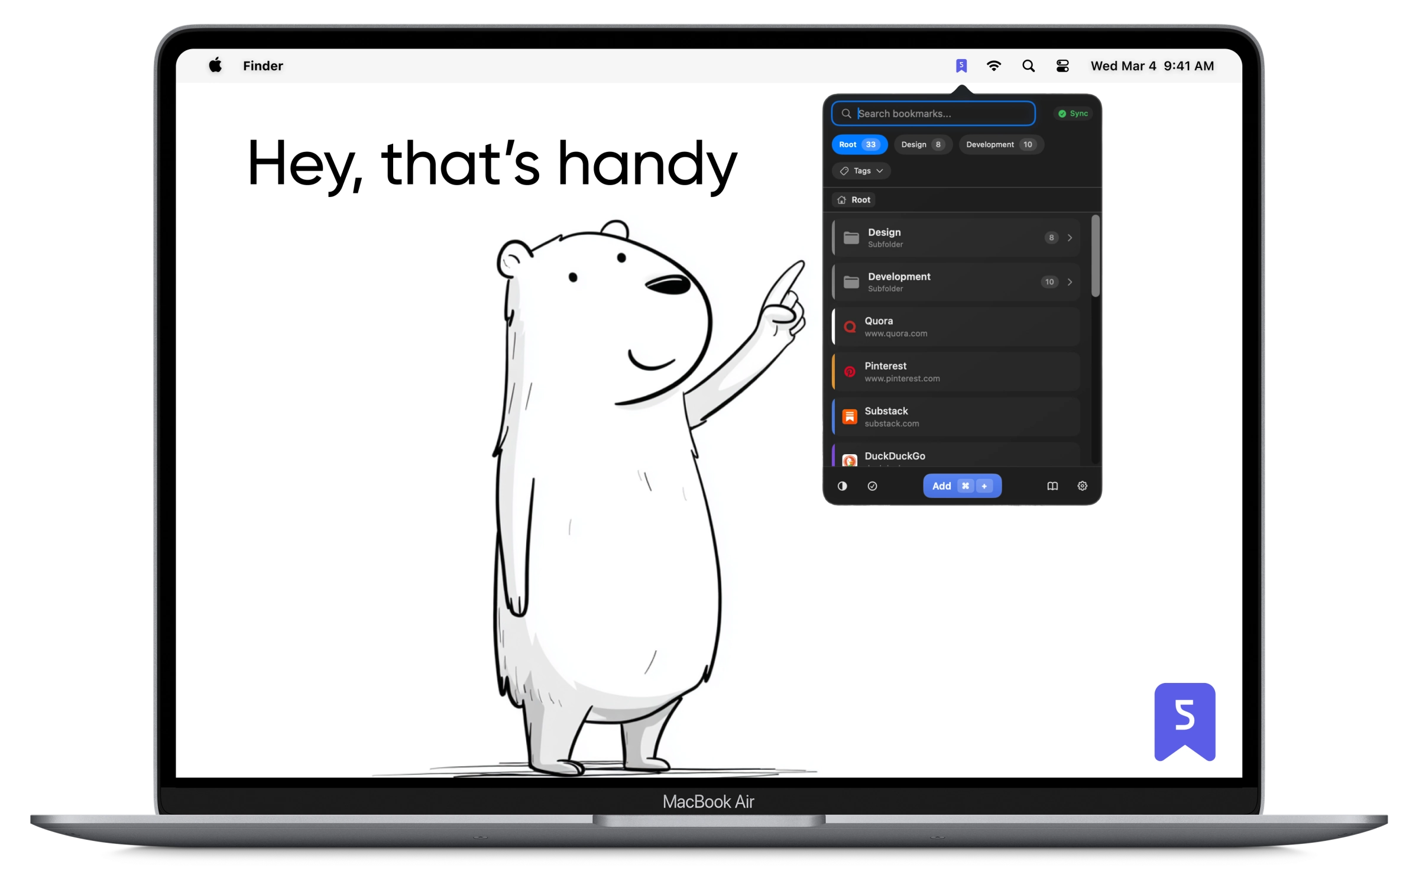Open the Finder menu
The image size is (1419, 887).
263,66
